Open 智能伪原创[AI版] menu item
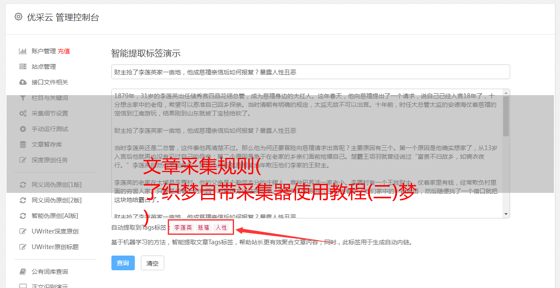Screen dimensions: 560x288 coord(55,216)
